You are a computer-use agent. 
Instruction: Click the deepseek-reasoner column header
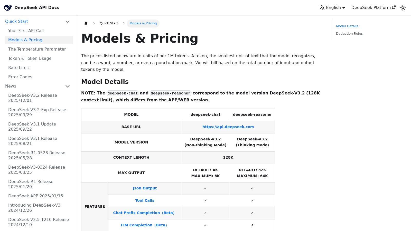point(252,115)
